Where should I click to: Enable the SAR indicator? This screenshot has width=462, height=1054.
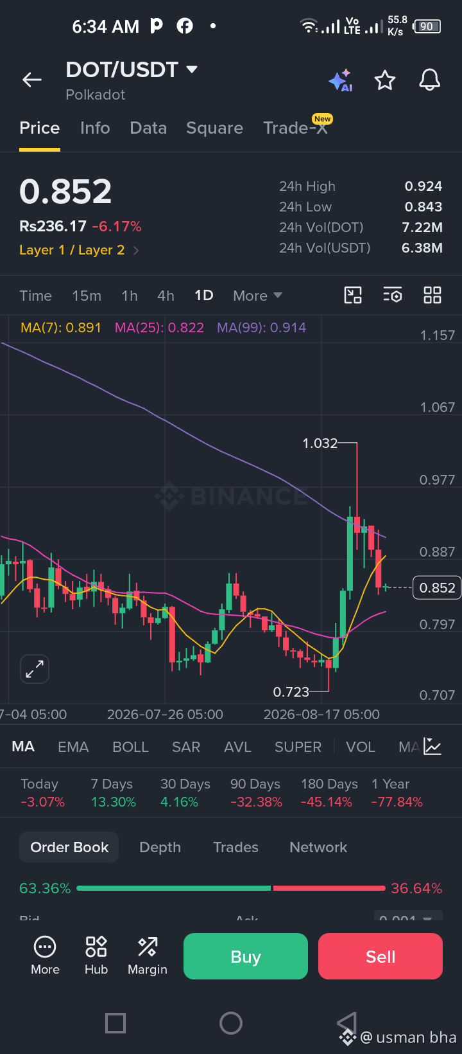click(186, 747)
